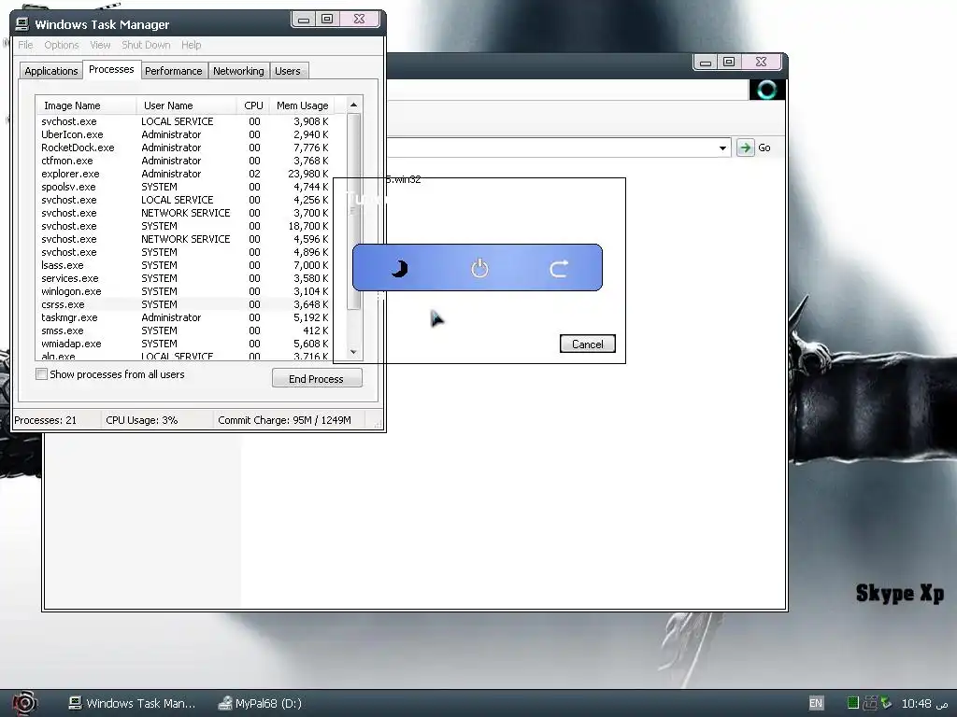957x717 pixels.
Task: Select the ctfmon.exe process row
Action: (x=185, y=161)
